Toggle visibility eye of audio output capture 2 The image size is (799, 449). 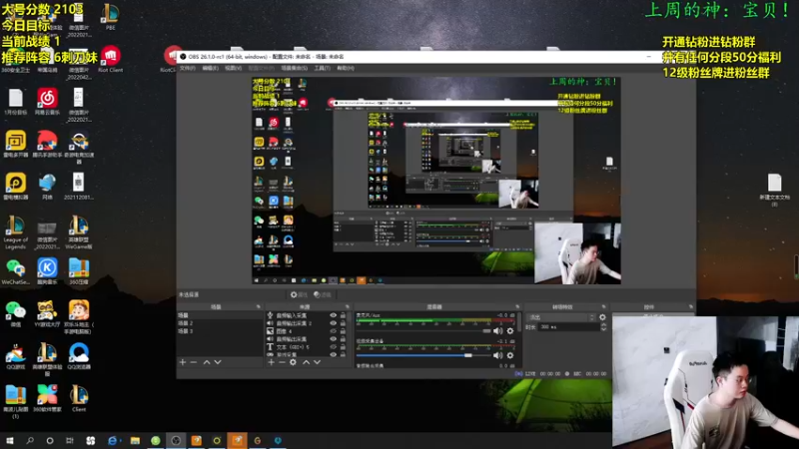(334, 323)
